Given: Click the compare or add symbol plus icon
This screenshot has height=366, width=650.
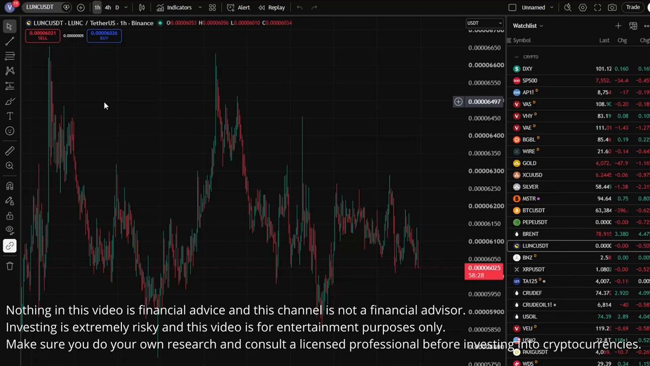Looking at the screenshot, I should (81, 8).
